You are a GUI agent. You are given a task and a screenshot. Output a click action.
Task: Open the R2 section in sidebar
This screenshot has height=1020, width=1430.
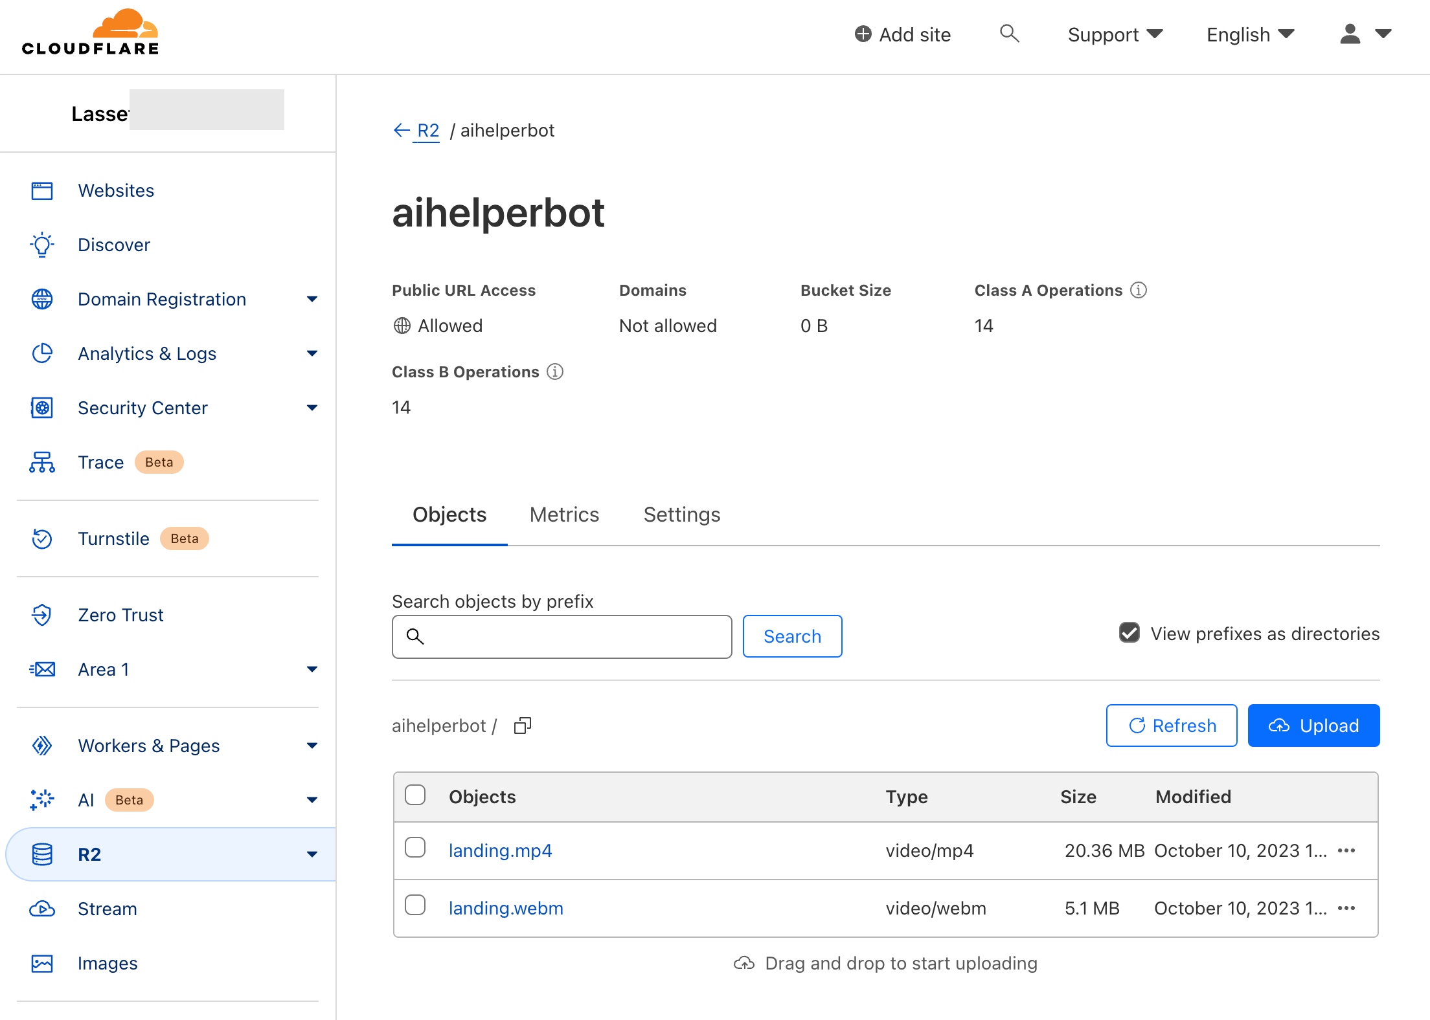(89, 854)
